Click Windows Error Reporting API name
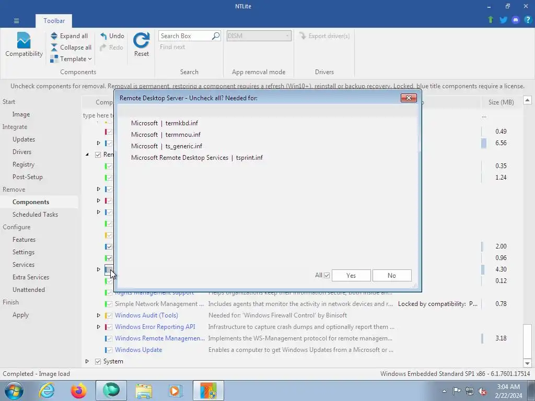 [155, 327]
